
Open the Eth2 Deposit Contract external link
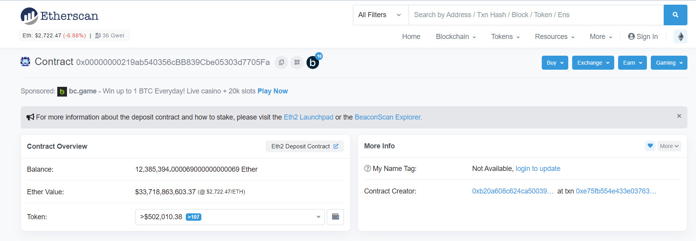point(305,146)
